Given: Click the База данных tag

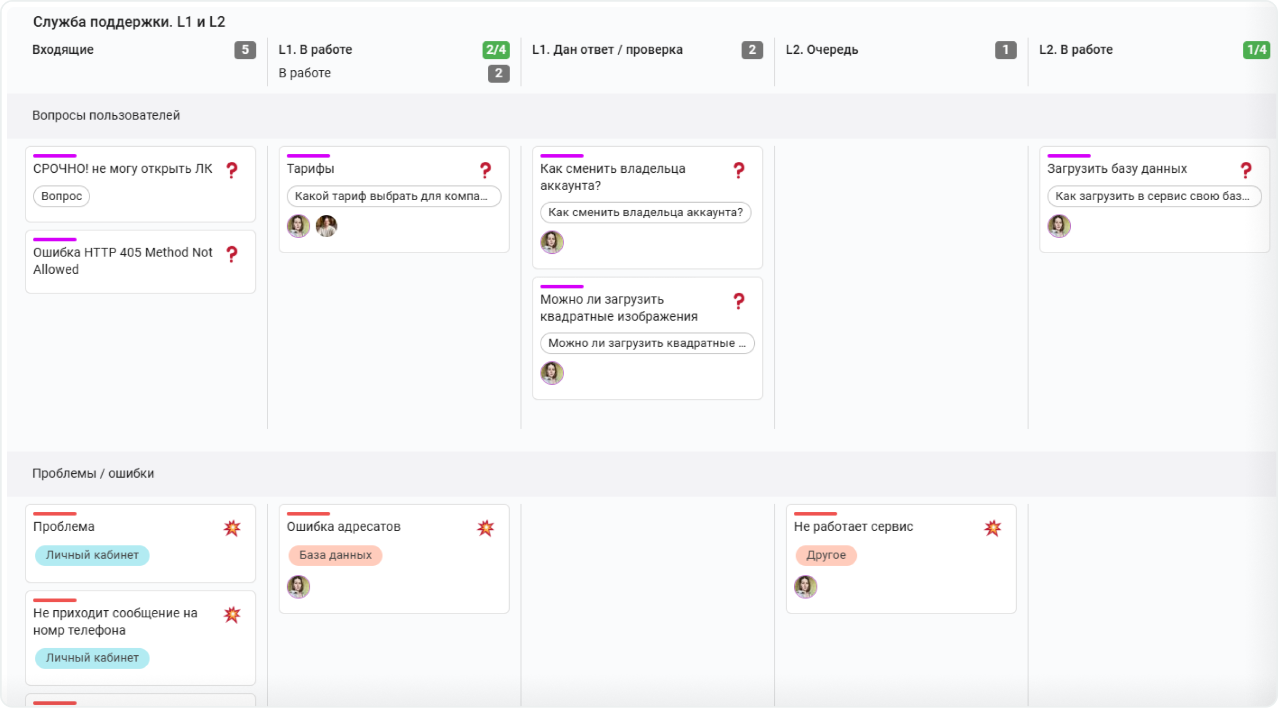Looking at the screenshot, I should [335, 555].
